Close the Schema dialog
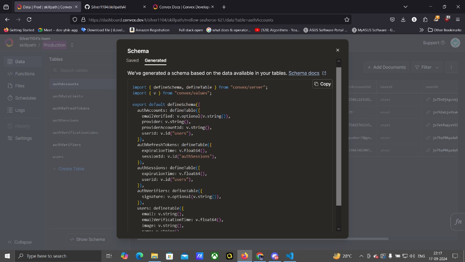 coord(337,50)
